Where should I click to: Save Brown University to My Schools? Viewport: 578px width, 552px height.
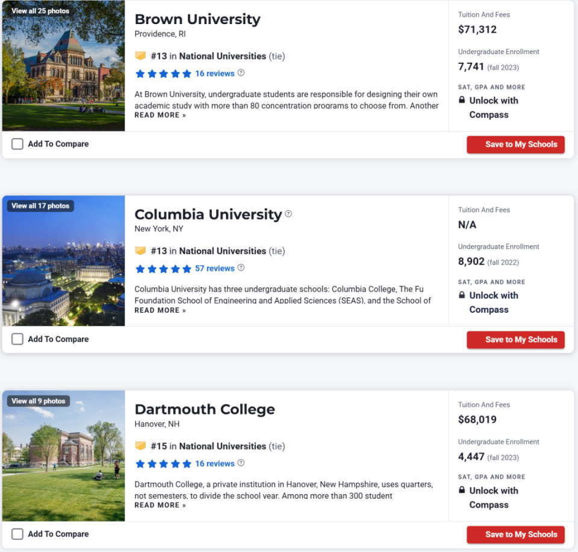pos(515,144)
